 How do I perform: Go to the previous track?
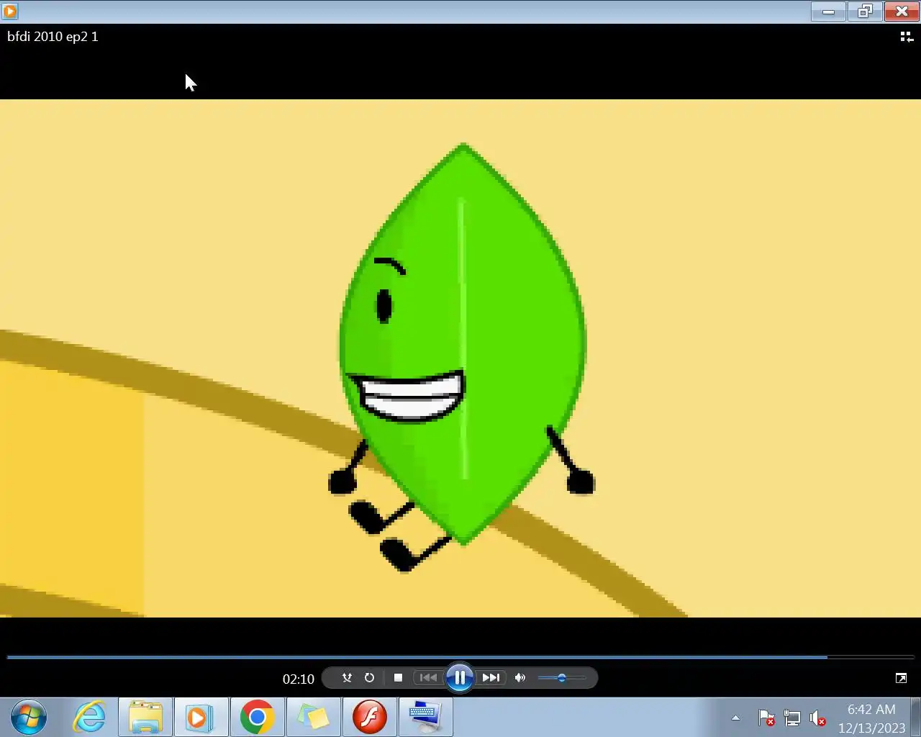pyautogui.click(x=428, y=678)
